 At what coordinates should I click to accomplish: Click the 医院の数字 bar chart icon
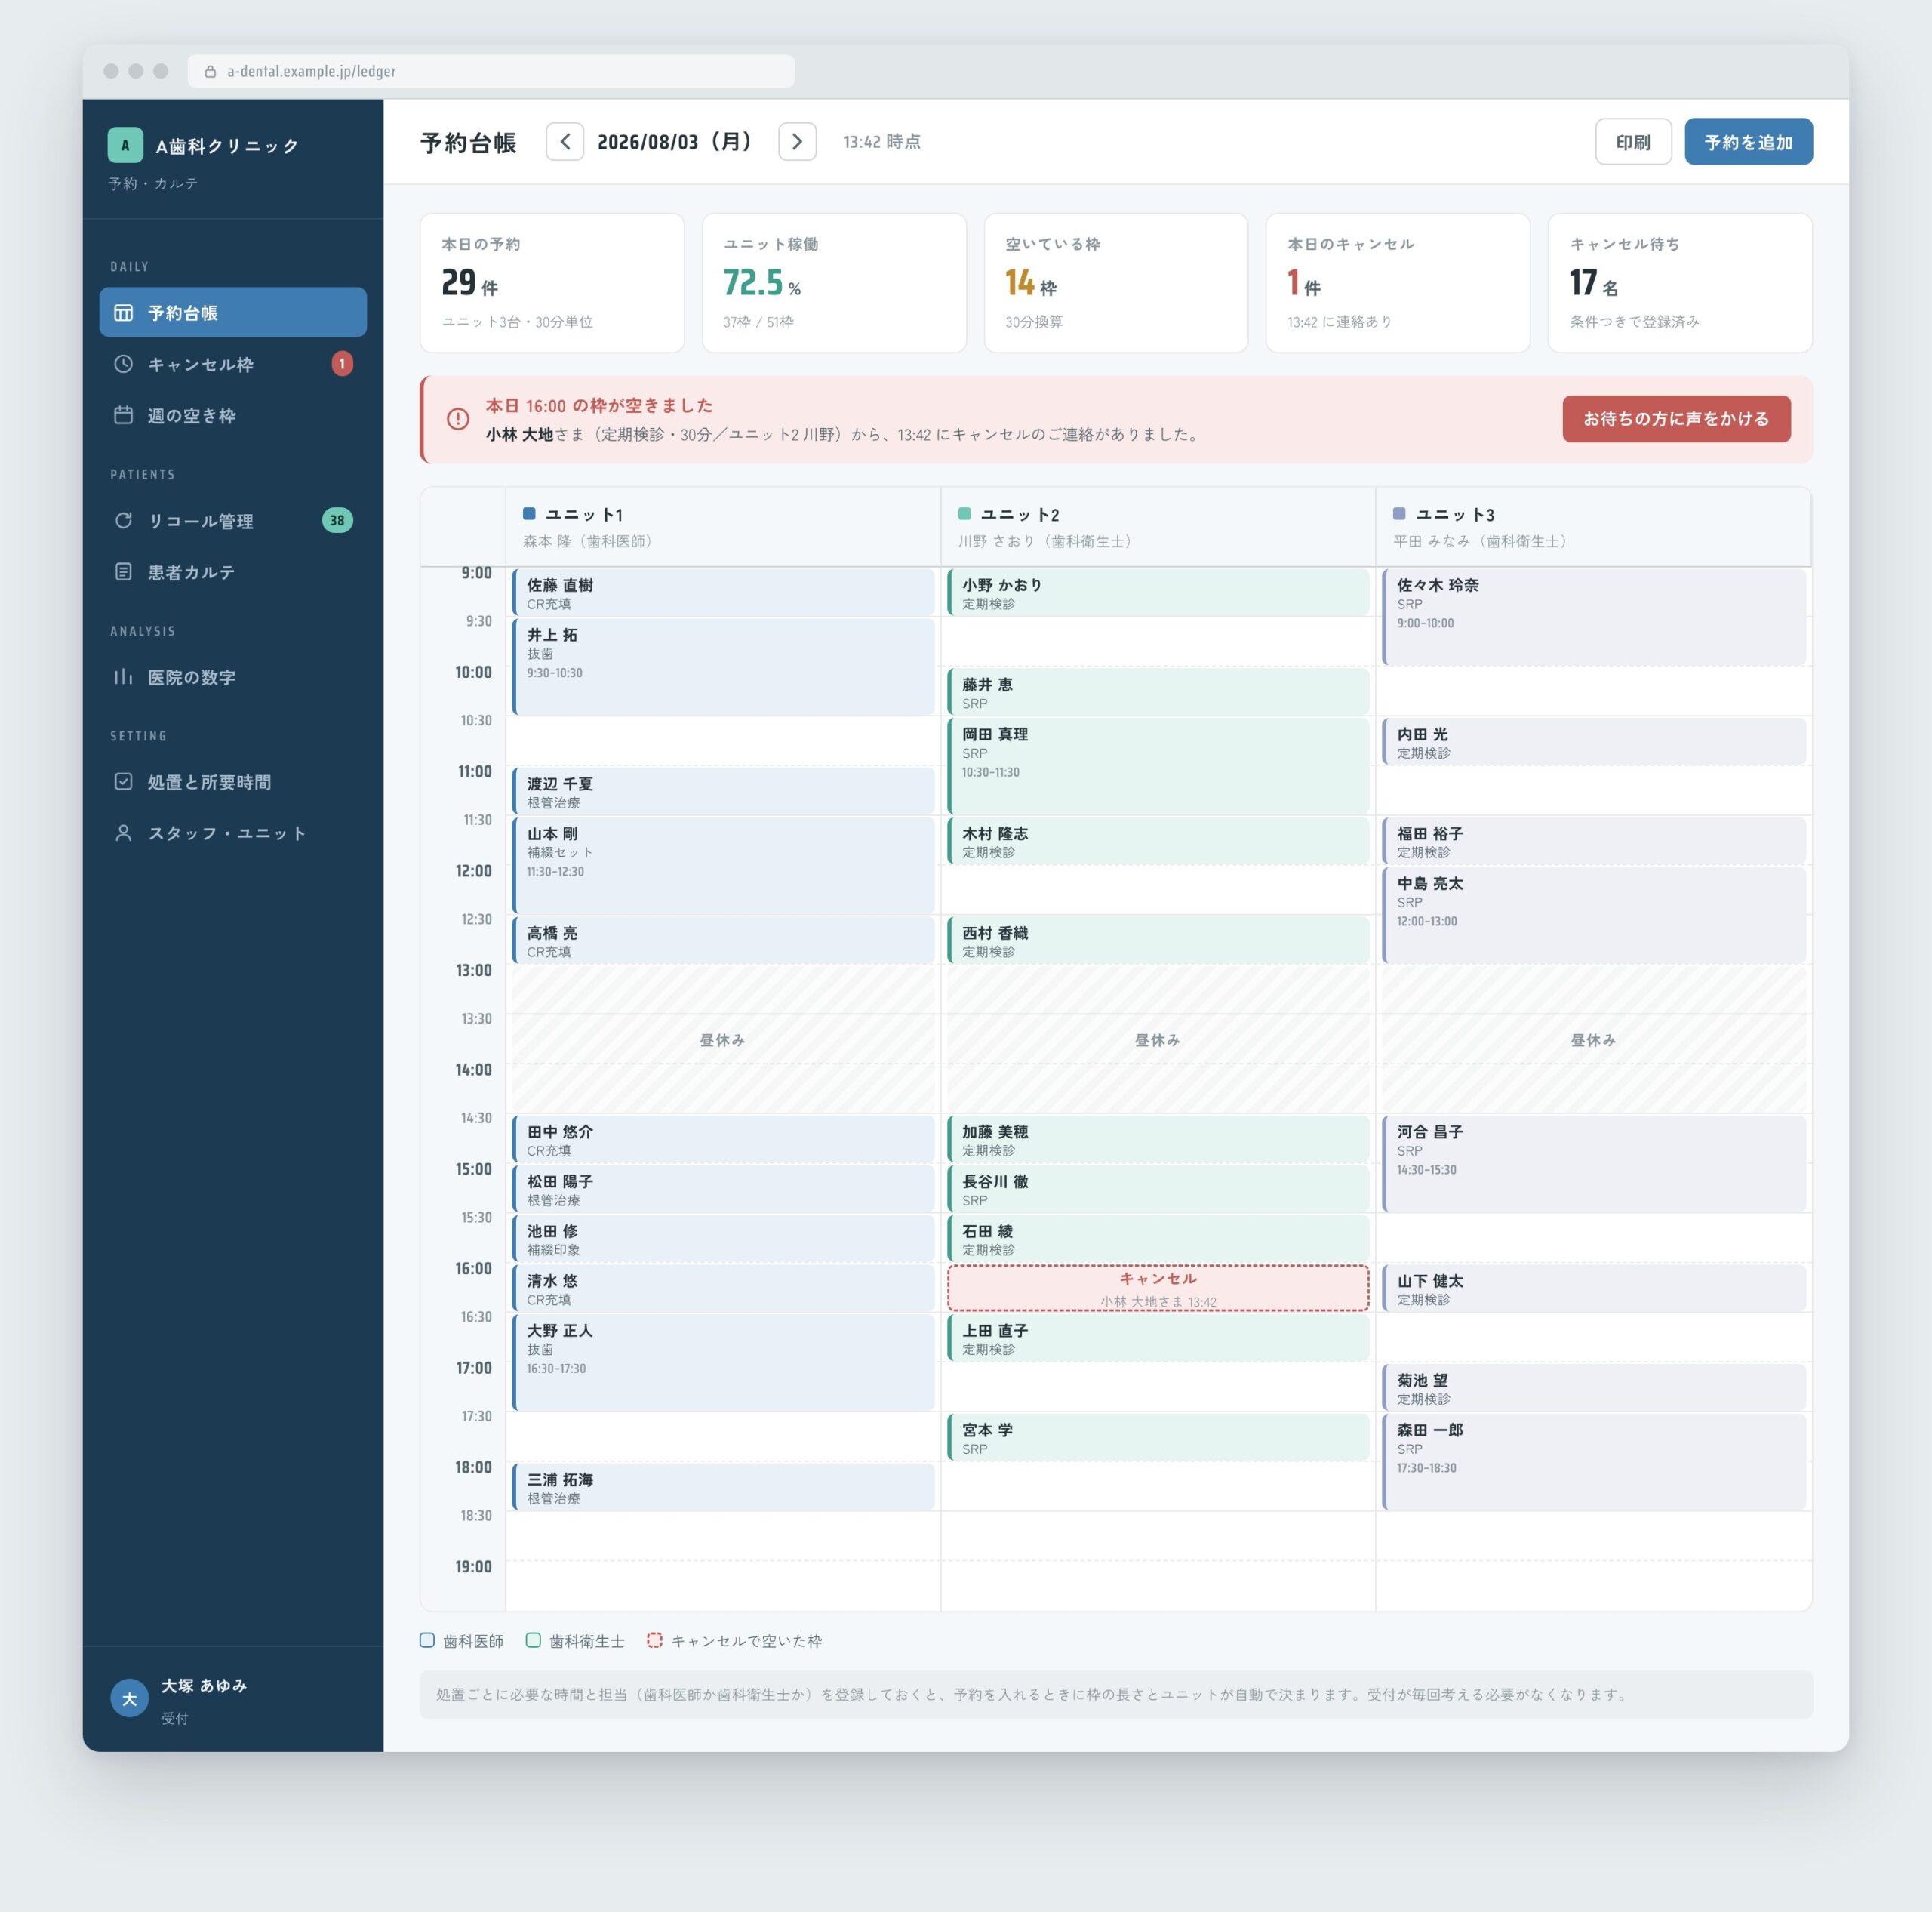click(123, 677)
